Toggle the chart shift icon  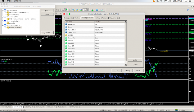[x=88, y=10]
